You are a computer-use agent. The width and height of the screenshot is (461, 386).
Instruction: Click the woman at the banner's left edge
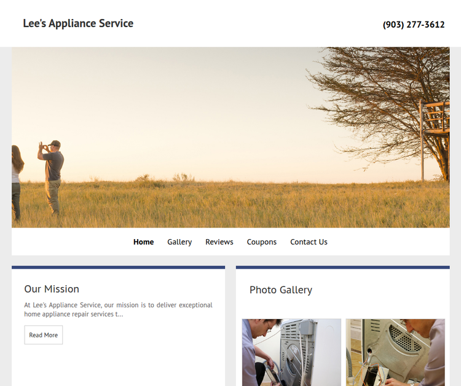pos(17,181)
